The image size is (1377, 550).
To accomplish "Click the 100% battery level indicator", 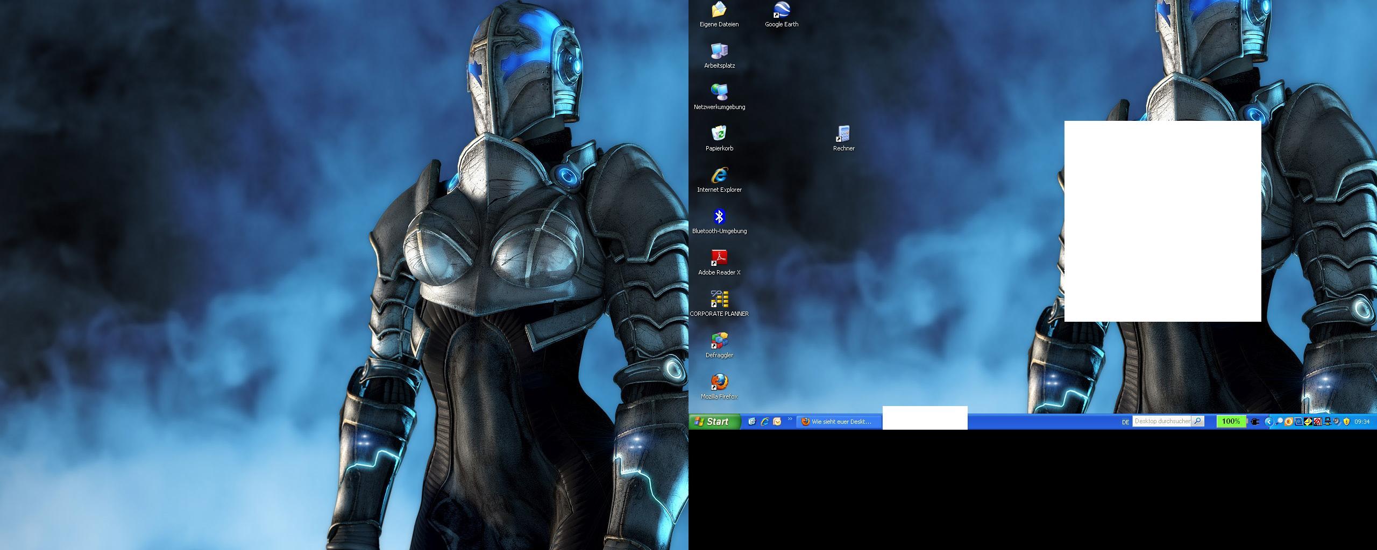I will (x=1231, y=422).
